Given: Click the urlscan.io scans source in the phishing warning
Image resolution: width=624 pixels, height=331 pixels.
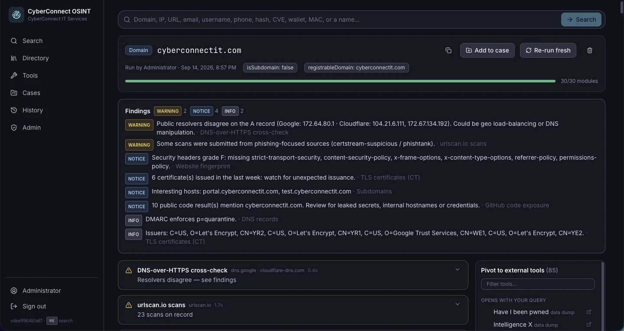Looking at the screenshot, I should coord(463,144).
